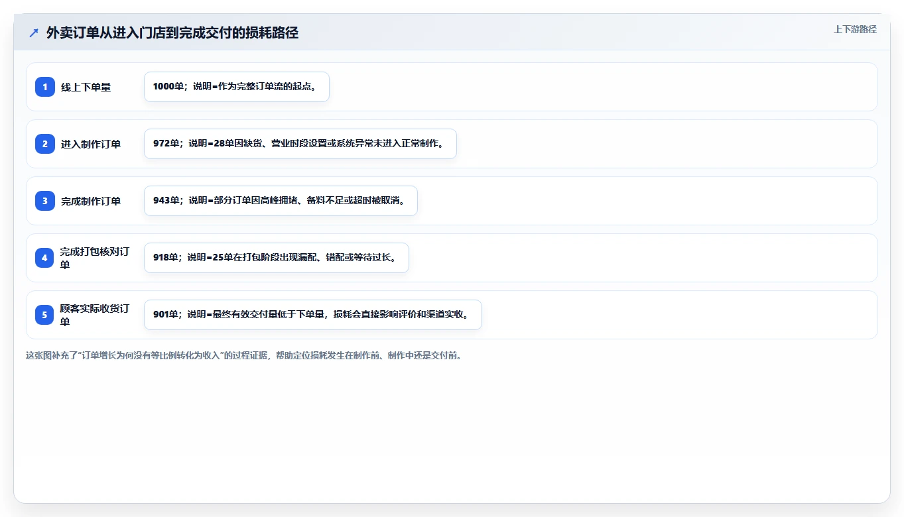904x517 pixels.
Task: Click the 上下游路径 label
Action: pyautogui.click(x=855, y=29)
